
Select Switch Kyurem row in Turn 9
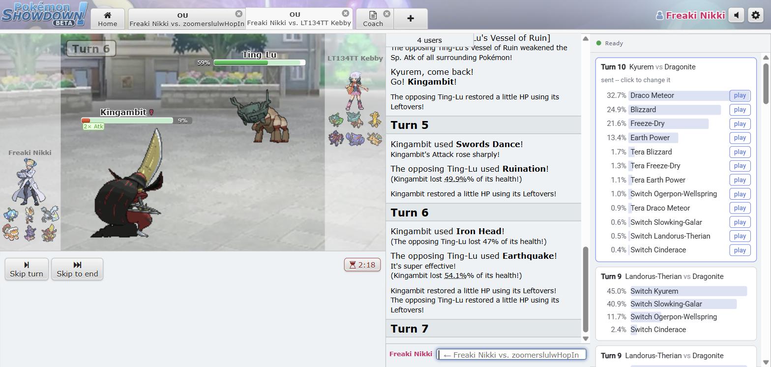click(x=676, y=291)
